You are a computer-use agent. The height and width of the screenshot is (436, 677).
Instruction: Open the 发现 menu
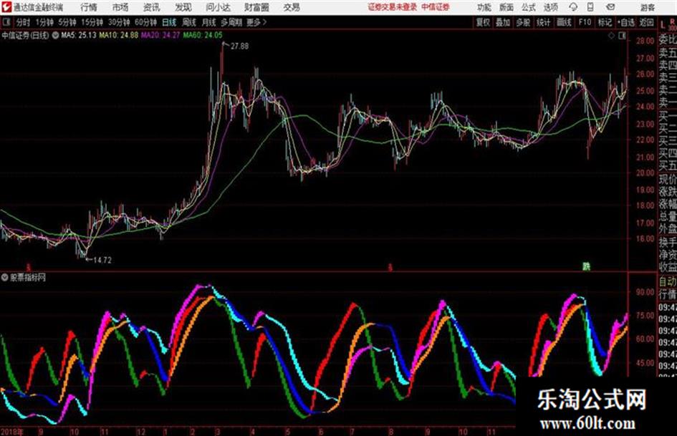point(183,7)
